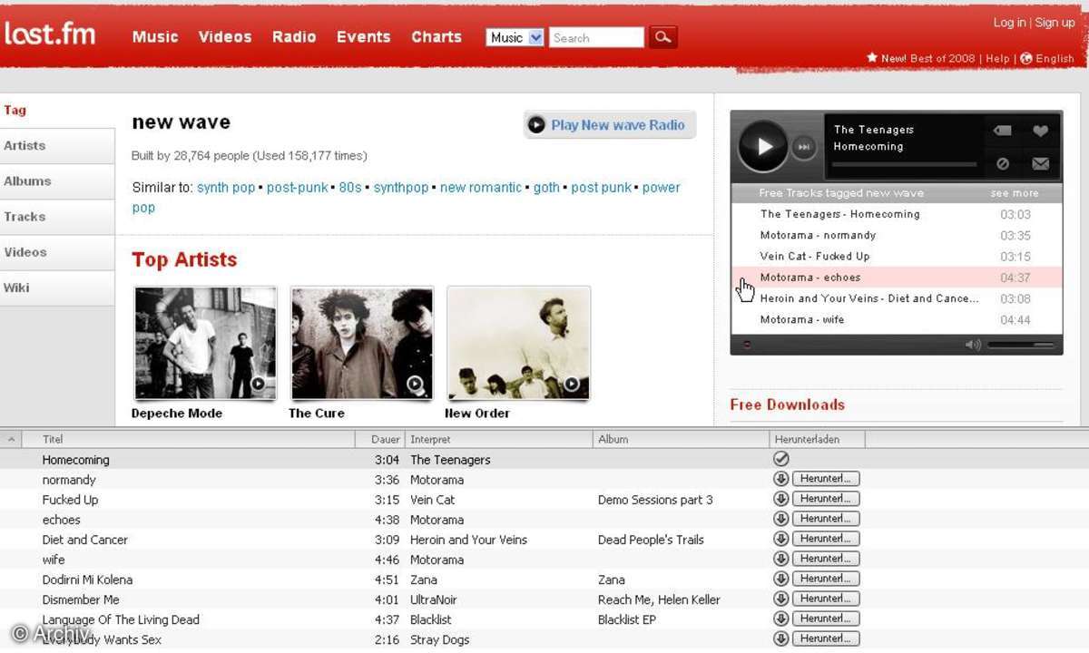Click the download arrow icon for Fucked Up
1089x653 pixels.
click(x=780, y=499)
